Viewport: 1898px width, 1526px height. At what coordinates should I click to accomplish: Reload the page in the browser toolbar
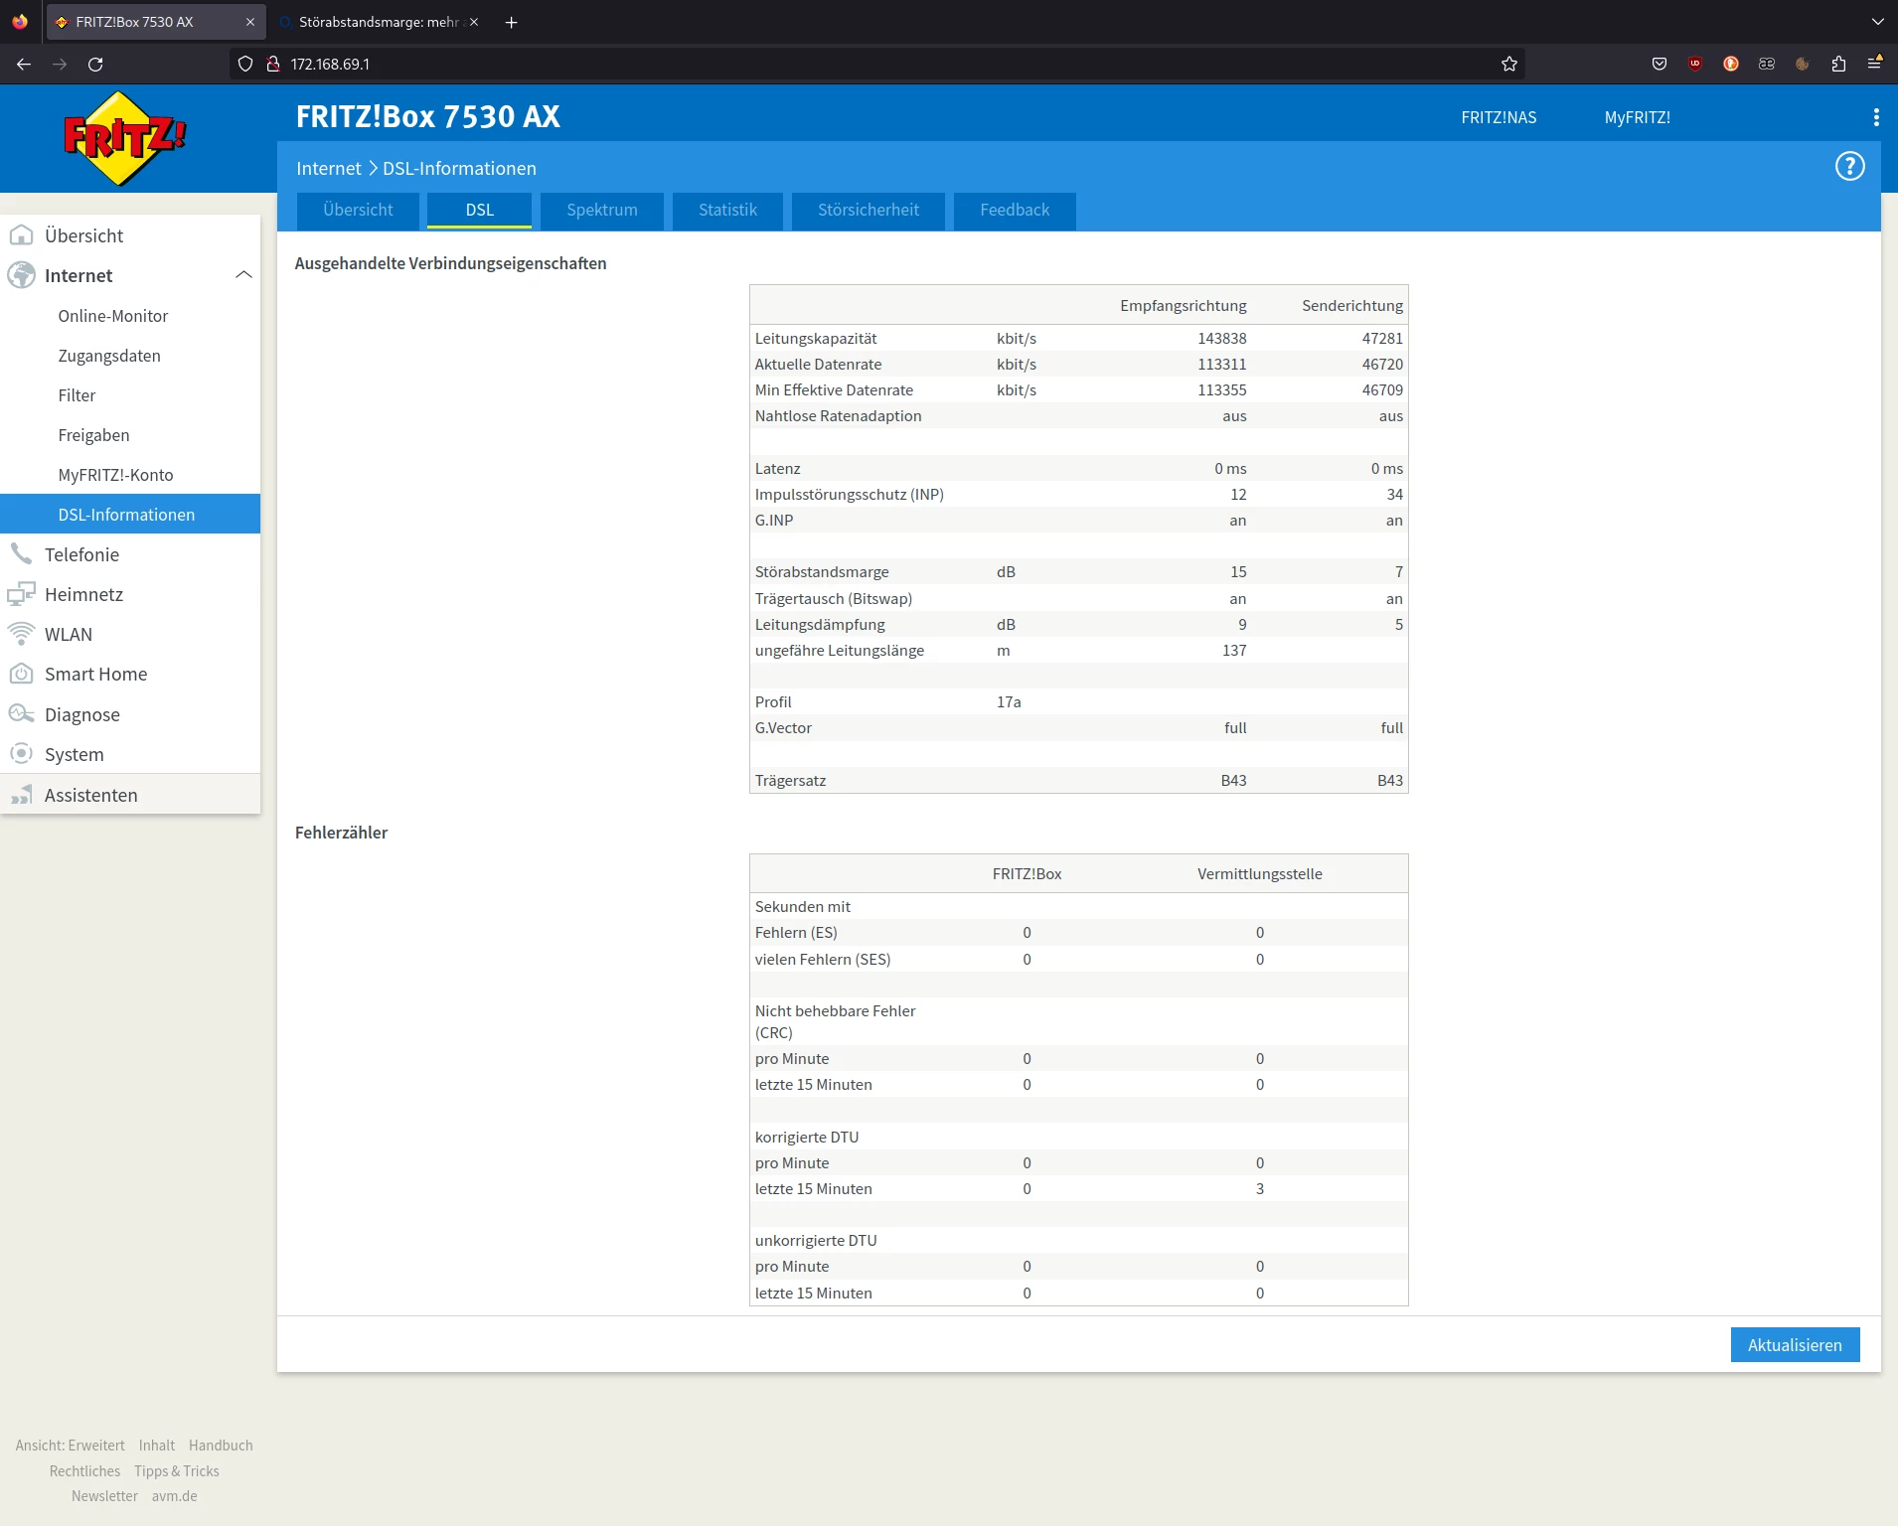95,65
